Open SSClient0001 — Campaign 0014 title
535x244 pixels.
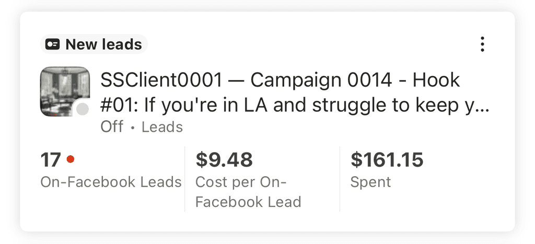280,80
